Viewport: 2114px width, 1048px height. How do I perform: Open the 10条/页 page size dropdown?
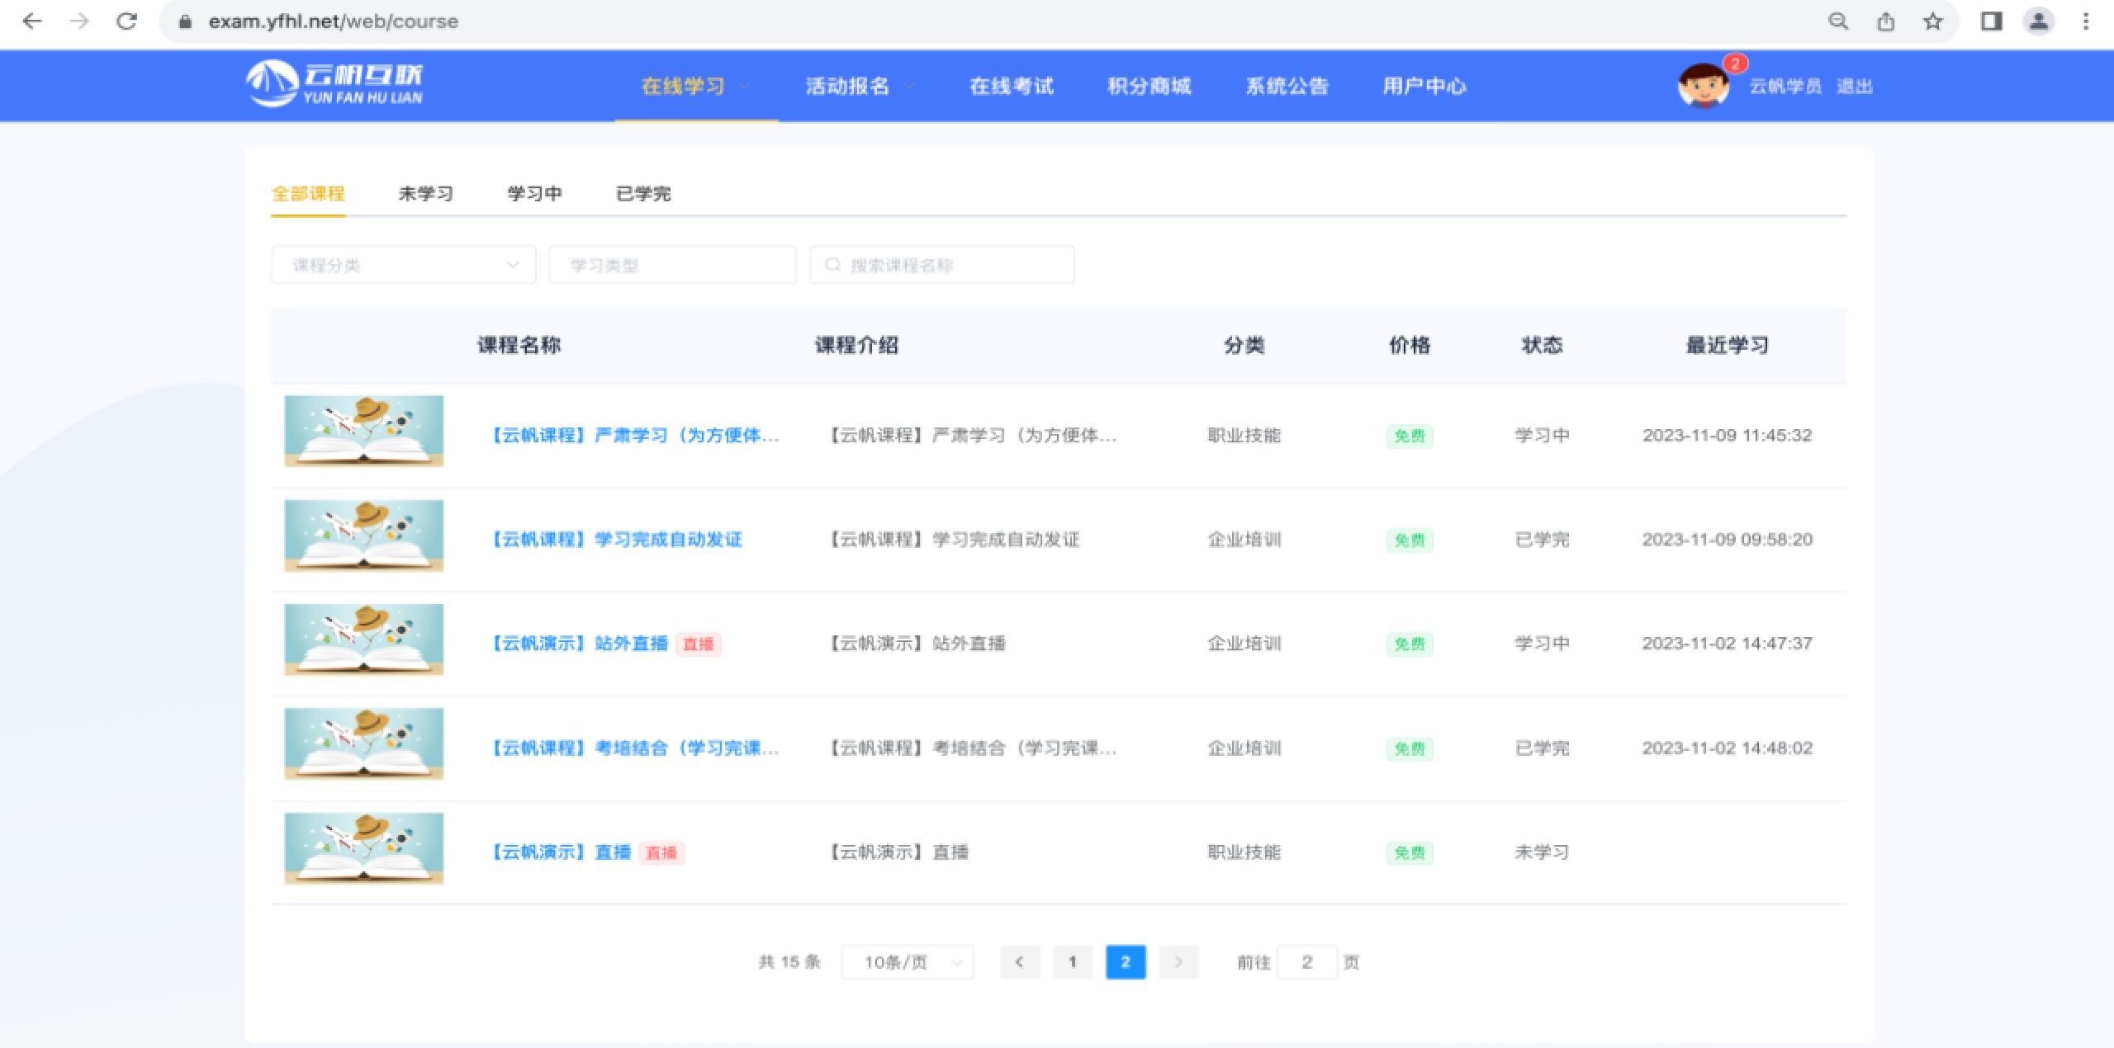click(x=907, y=962)
